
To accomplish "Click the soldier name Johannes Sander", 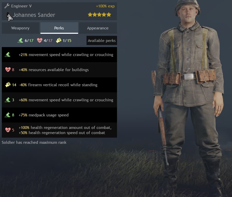I will click(34, 15).
